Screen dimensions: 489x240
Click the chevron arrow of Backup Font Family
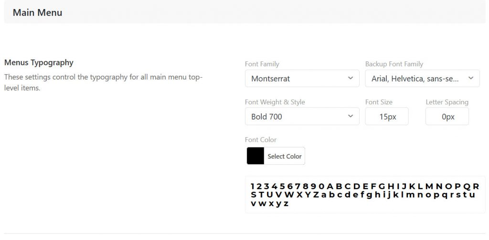click(x=471, y=78)
